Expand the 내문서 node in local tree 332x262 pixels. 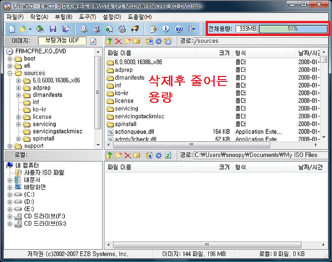10,180
